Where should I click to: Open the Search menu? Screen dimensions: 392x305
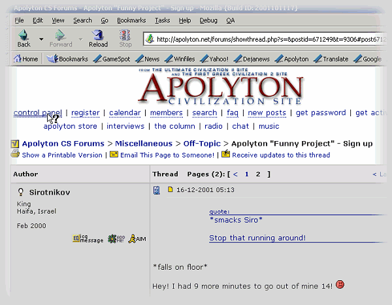82,20
